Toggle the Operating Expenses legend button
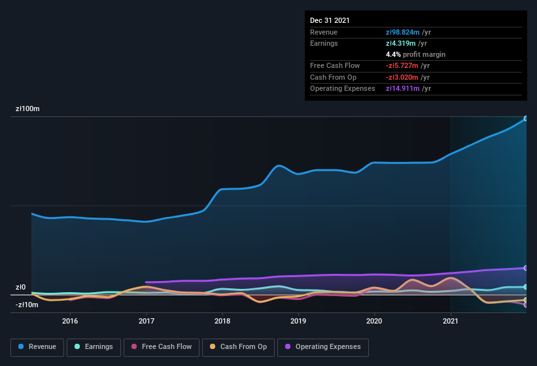This screenshot has height=366, width=537. click(323, 347)
